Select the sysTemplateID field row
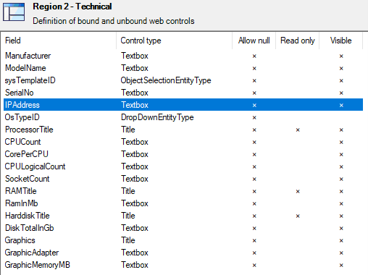Viewport: 368px width, 275px height. 183,80
